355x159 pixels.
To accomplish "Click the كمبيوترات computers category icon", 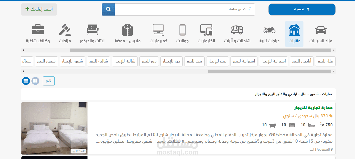I will 158,33.
